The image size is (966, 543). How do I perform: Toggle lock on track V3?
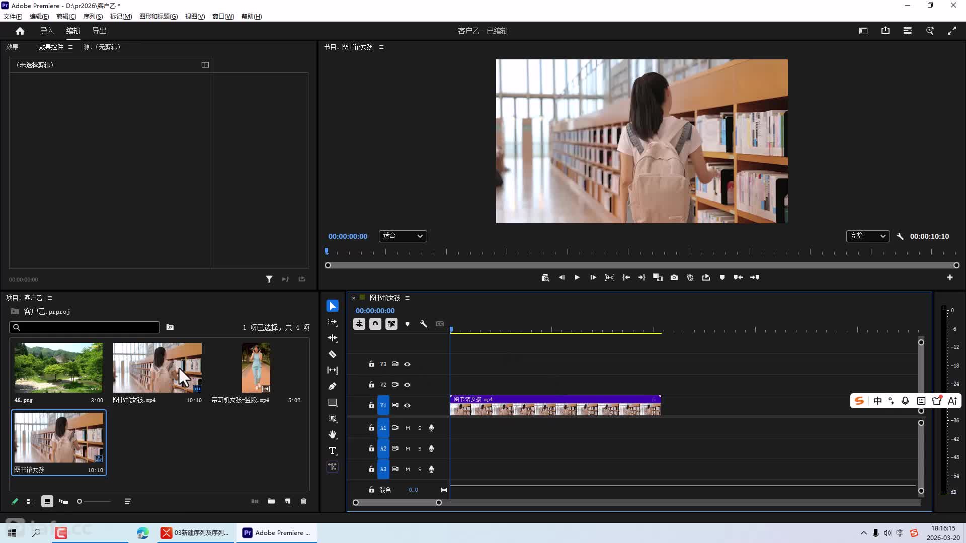pos(371,364)
